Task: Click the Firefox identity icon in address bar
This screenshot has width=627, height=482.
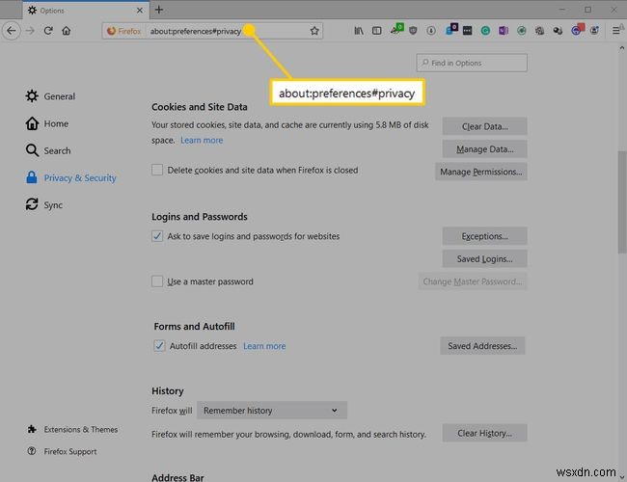Action: (124, 31)
